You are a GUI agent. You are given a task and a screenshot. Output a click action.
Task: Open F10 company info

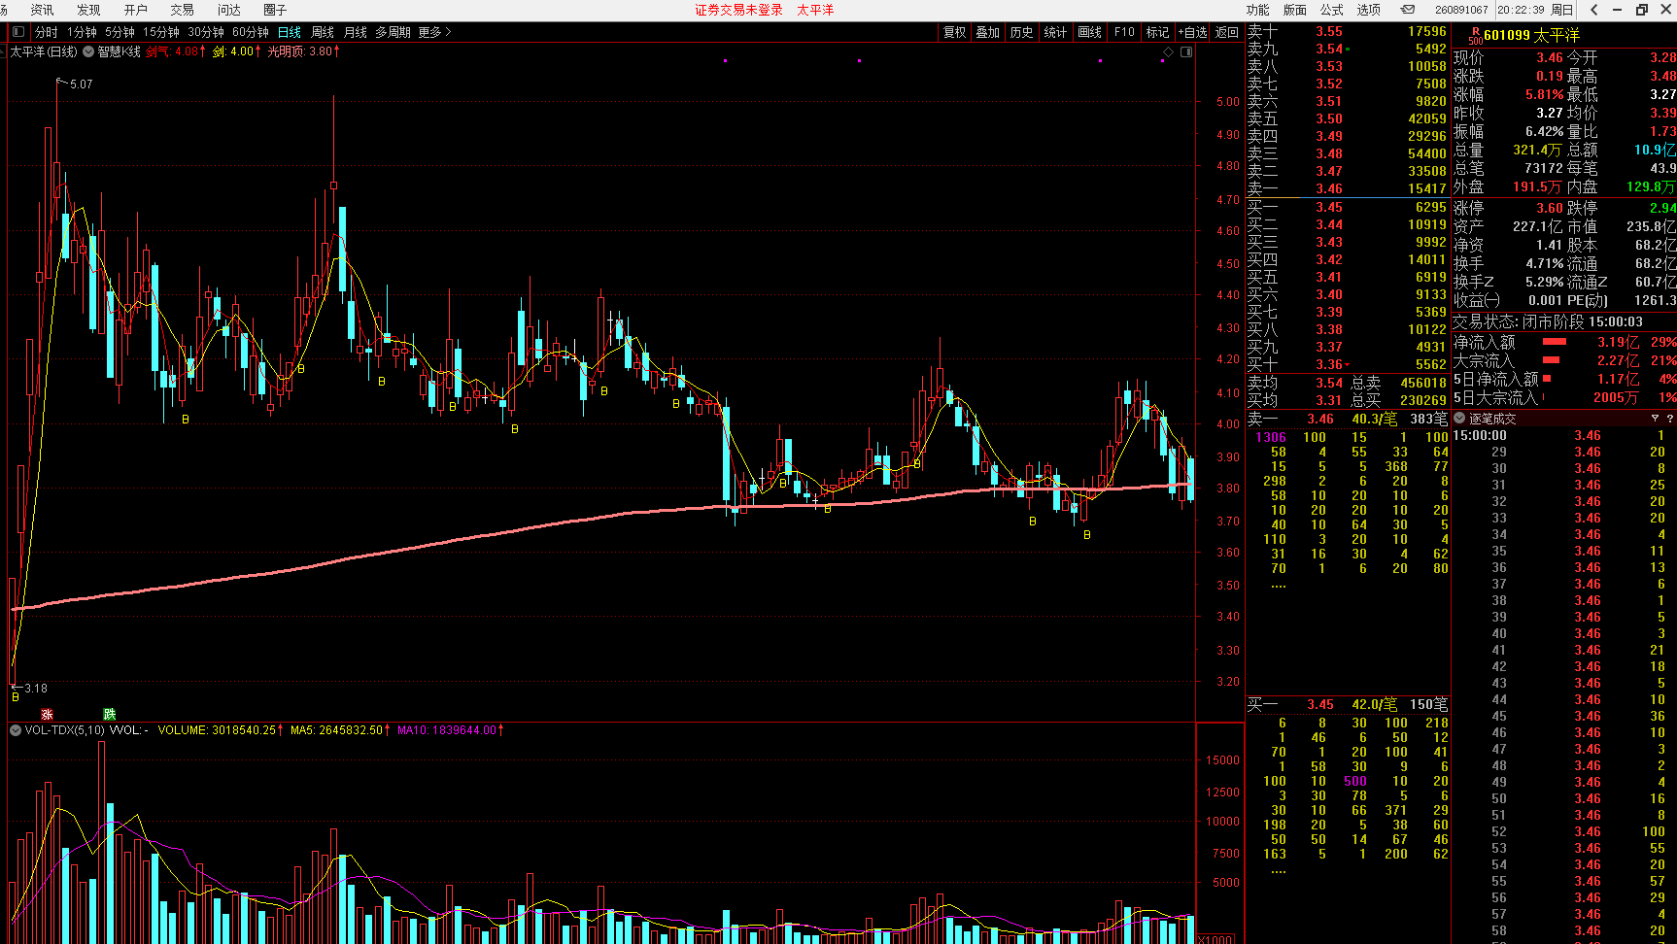pos(1124,32)
